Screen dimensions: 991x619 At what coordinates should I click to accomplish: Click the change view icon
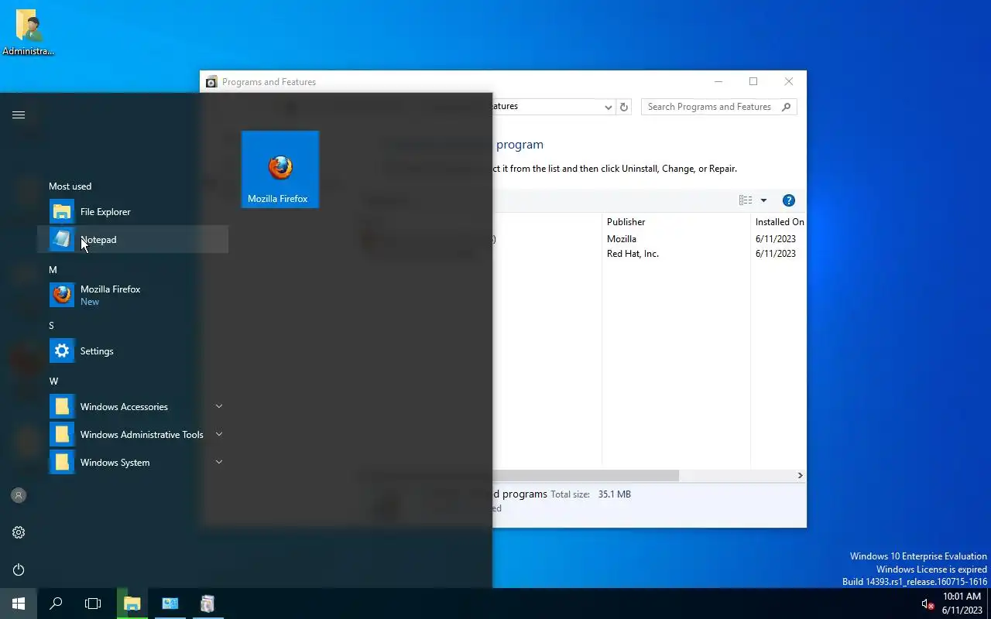click(x=746, y=200)
